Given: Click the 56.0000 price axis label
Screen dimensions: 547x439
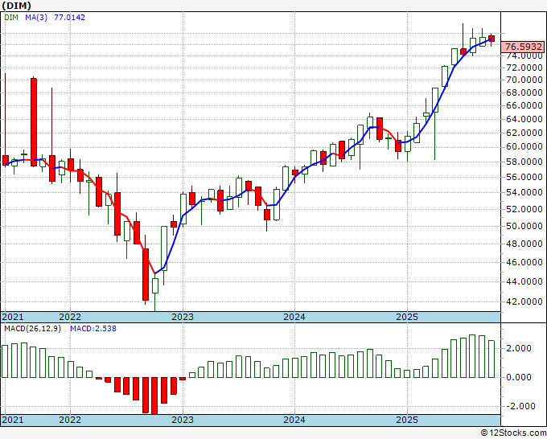Looking at the screenshot, I should click(524, 177).
